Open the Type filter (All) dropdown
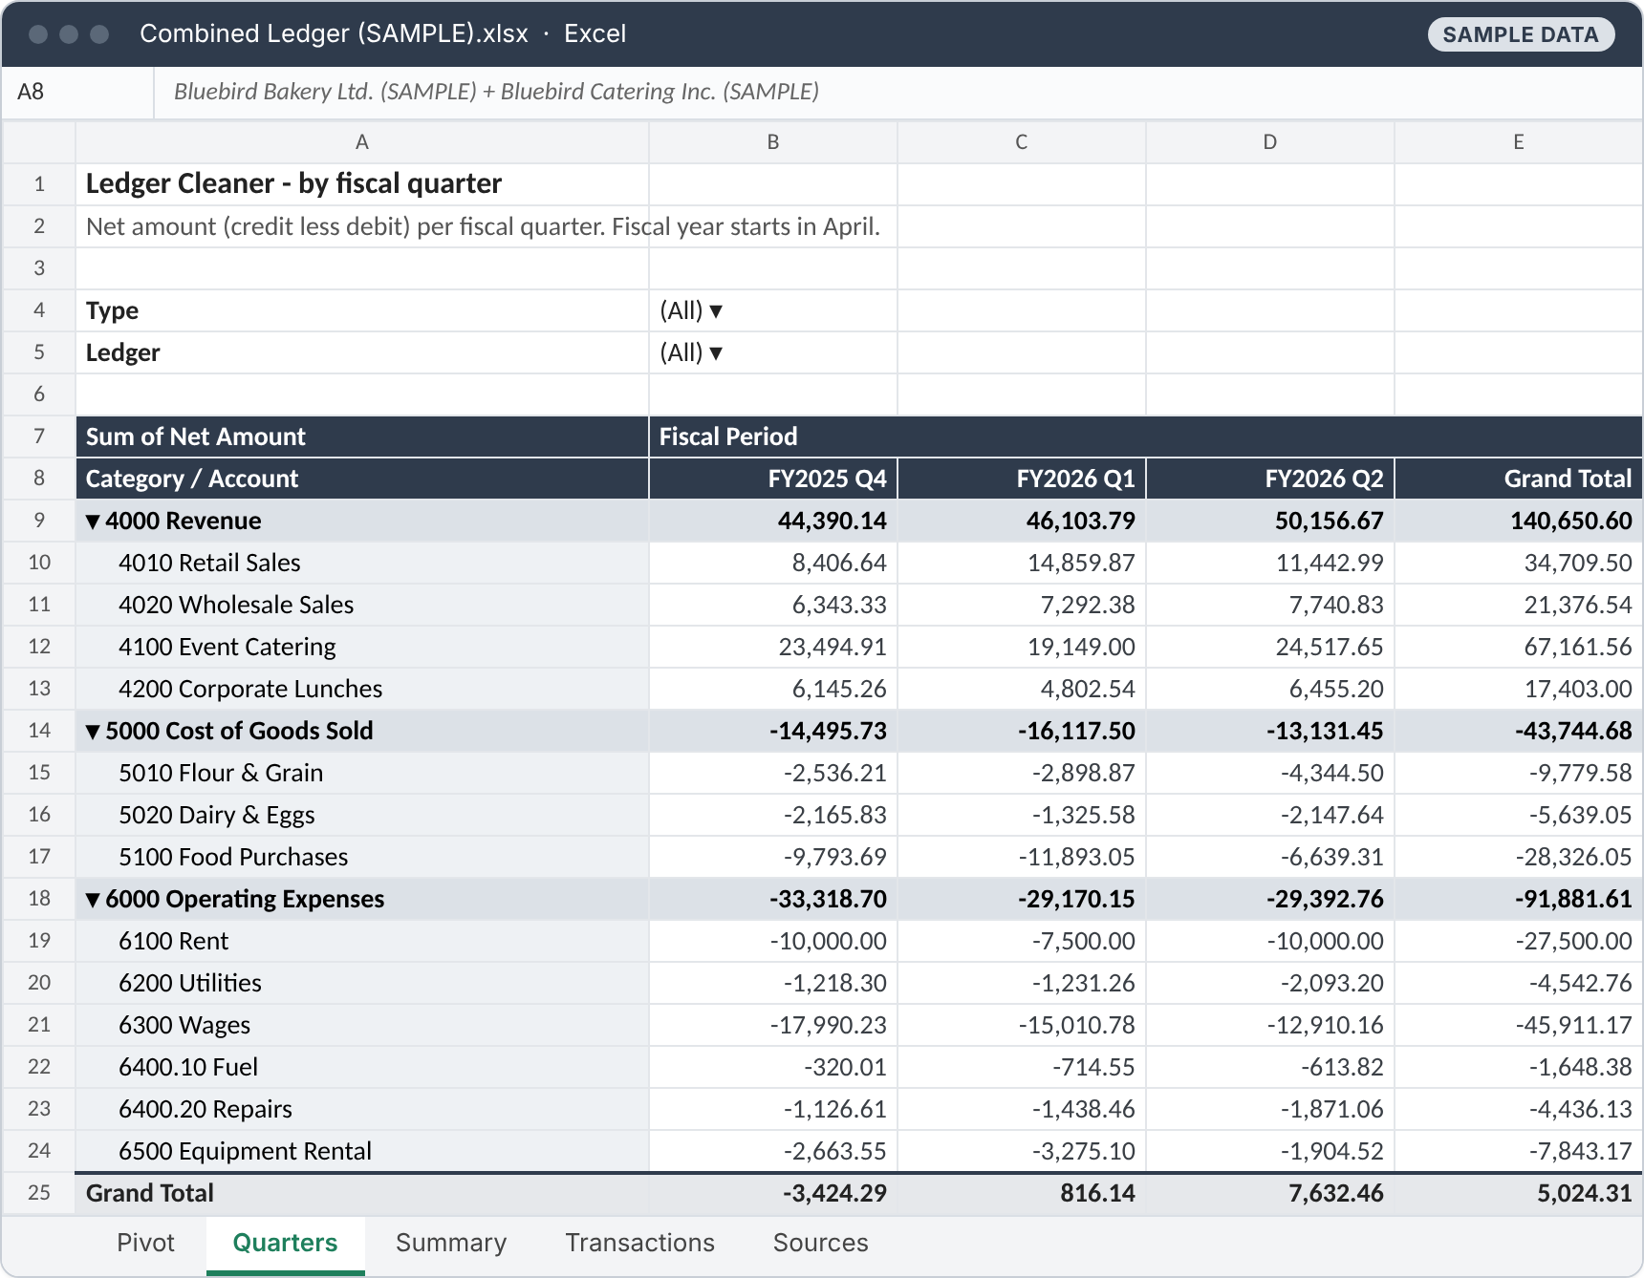1644x1278 pixels. 715,310
